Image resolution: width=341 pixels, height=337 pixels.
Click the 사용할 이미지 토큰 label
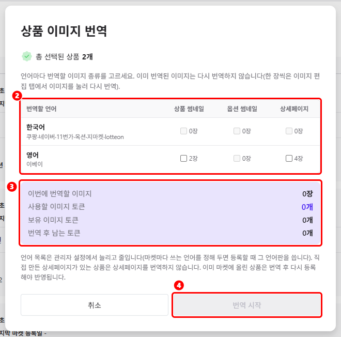(56, 207)
